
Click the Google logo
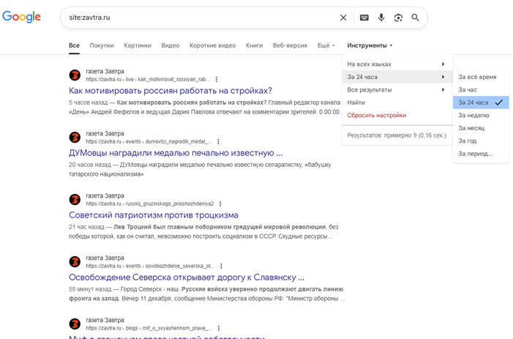[x=22, y=17]
